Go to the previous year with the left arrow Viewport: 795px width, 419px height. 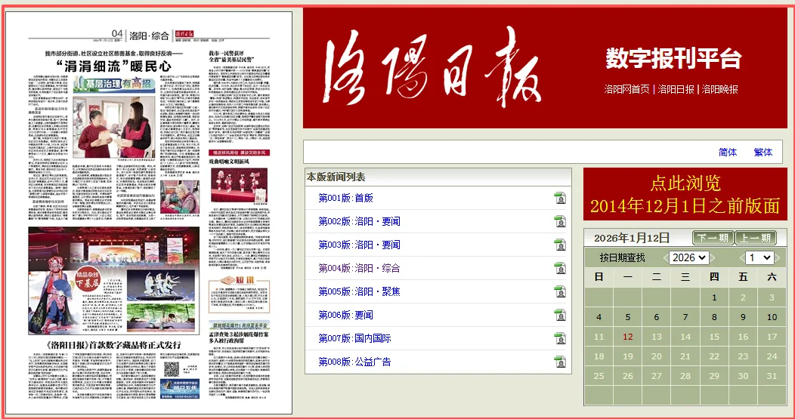(666, 258)
